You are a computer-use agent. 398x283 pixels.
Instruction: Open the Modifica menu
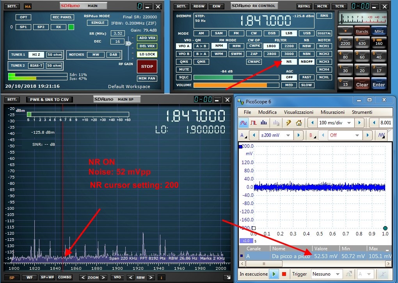tap(267, 112)
